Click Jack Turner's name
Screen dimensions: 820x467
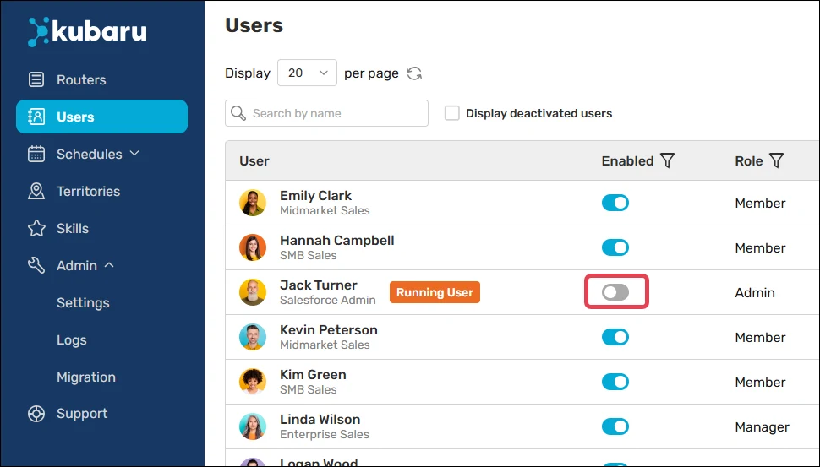[x=319, y=285]
